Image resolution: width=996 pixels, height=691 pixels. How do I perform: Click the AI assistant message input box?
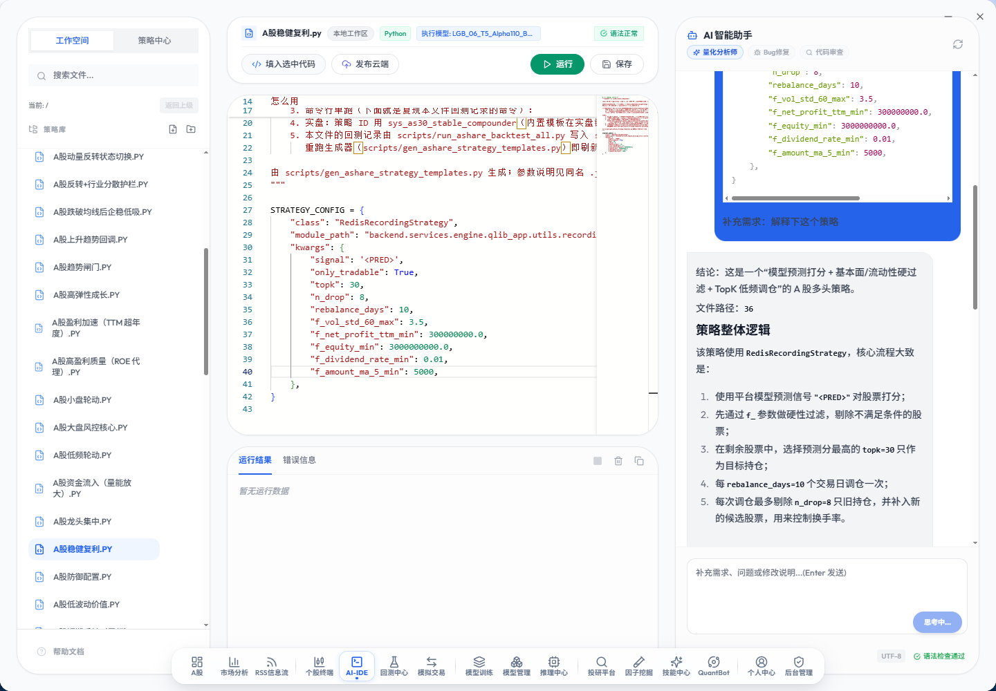[827, 596]
